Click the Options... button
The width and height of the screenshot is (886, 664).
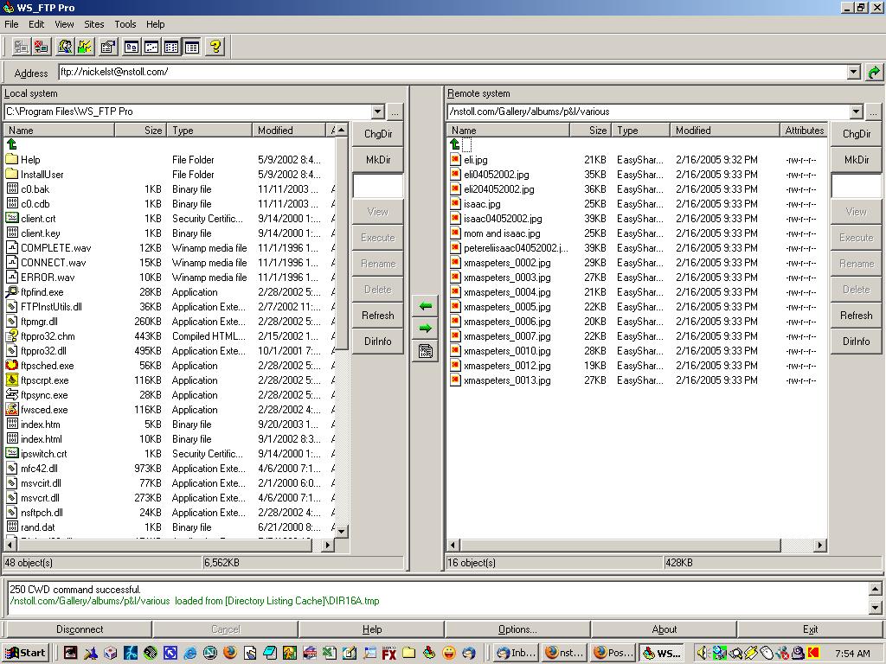517,629
